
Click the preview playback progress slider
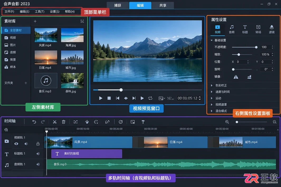147,90
